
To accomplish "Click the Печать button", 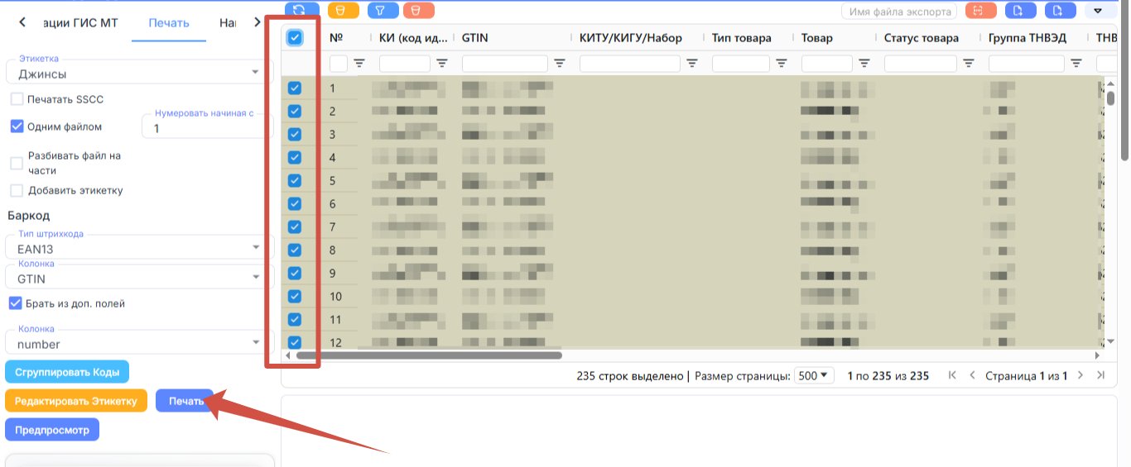I will (185, 401).
